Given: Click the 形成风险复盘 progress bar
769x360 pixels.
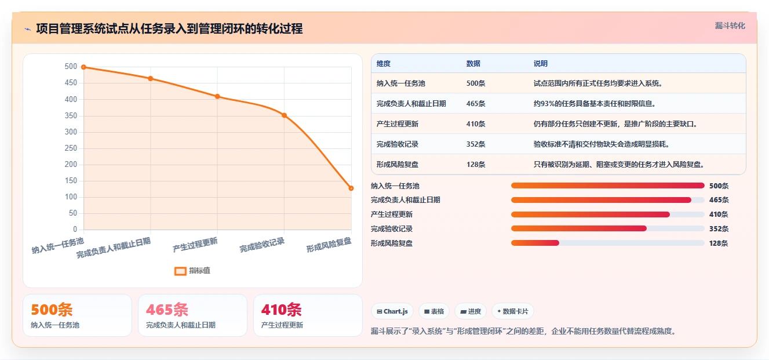Looking at the screenshot, I should click(x=608, y=243).
